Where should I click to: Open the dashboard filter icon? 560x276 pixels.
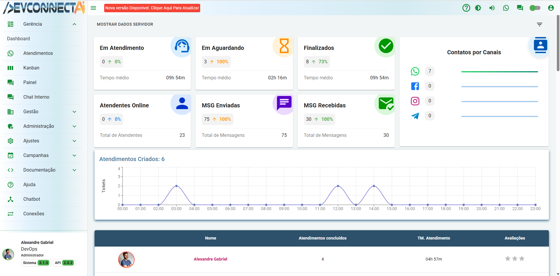[539, 25]
